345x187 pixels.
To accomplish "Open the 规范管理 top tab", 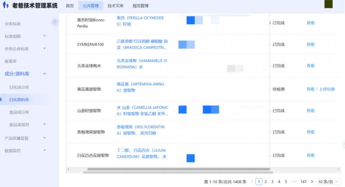I will tap(140, 6).
